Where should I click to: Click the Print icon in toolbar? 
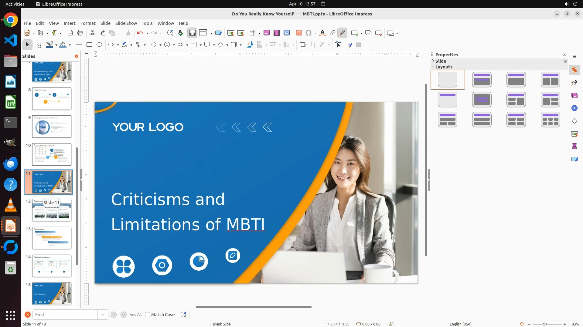click(80, 33)
